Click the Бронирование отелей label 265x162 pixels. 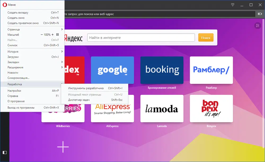pyautogui.click(x=162, y=88)
